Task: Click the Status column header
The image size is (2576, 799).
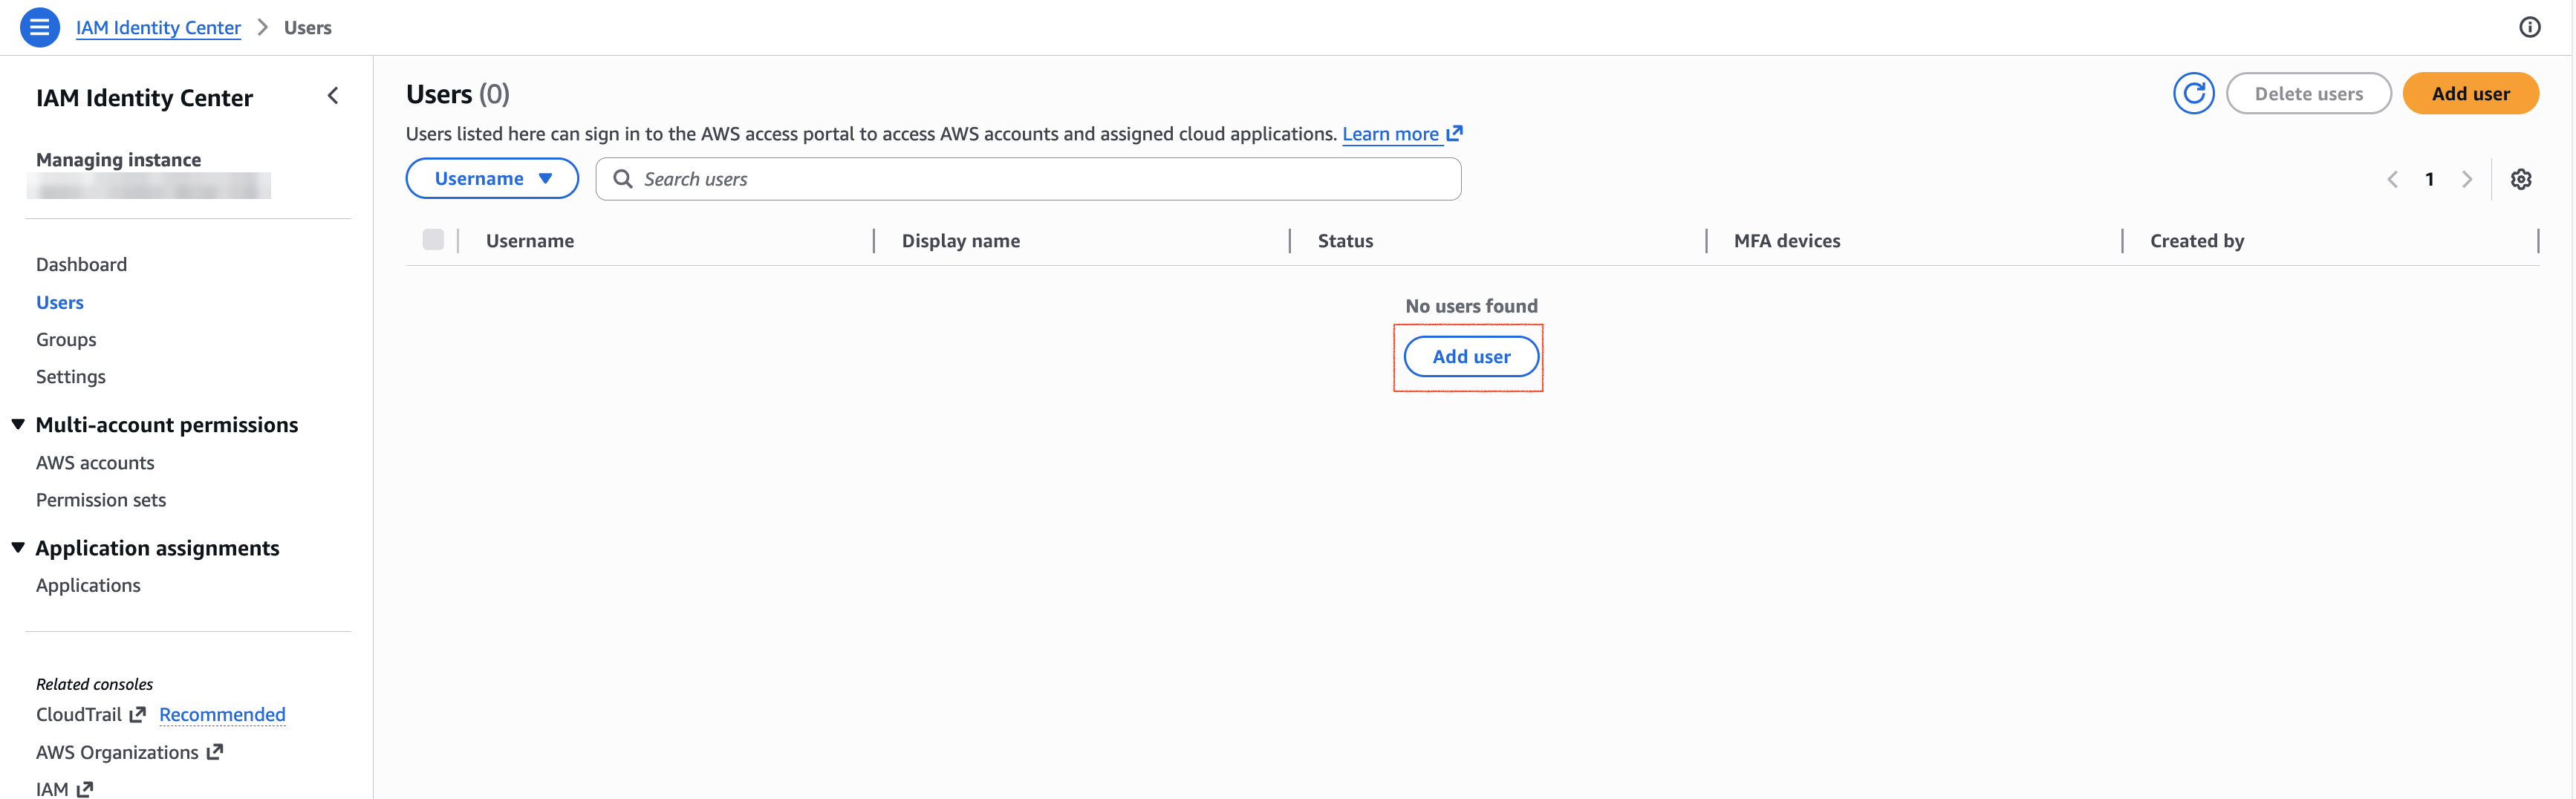Action: pyautogui.click(x=1345, y=240)
